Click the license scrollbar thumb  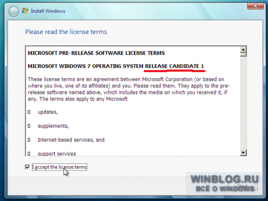click(243, 55)
